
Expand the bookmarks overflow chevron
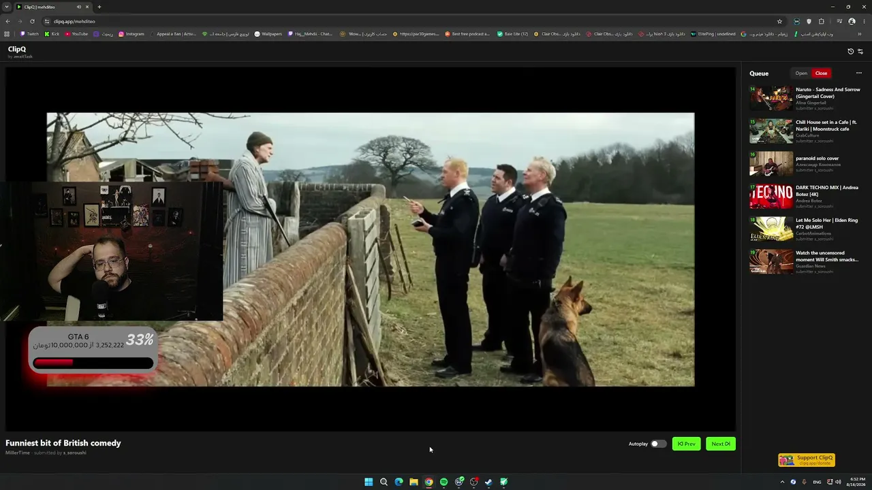[860, 34]
